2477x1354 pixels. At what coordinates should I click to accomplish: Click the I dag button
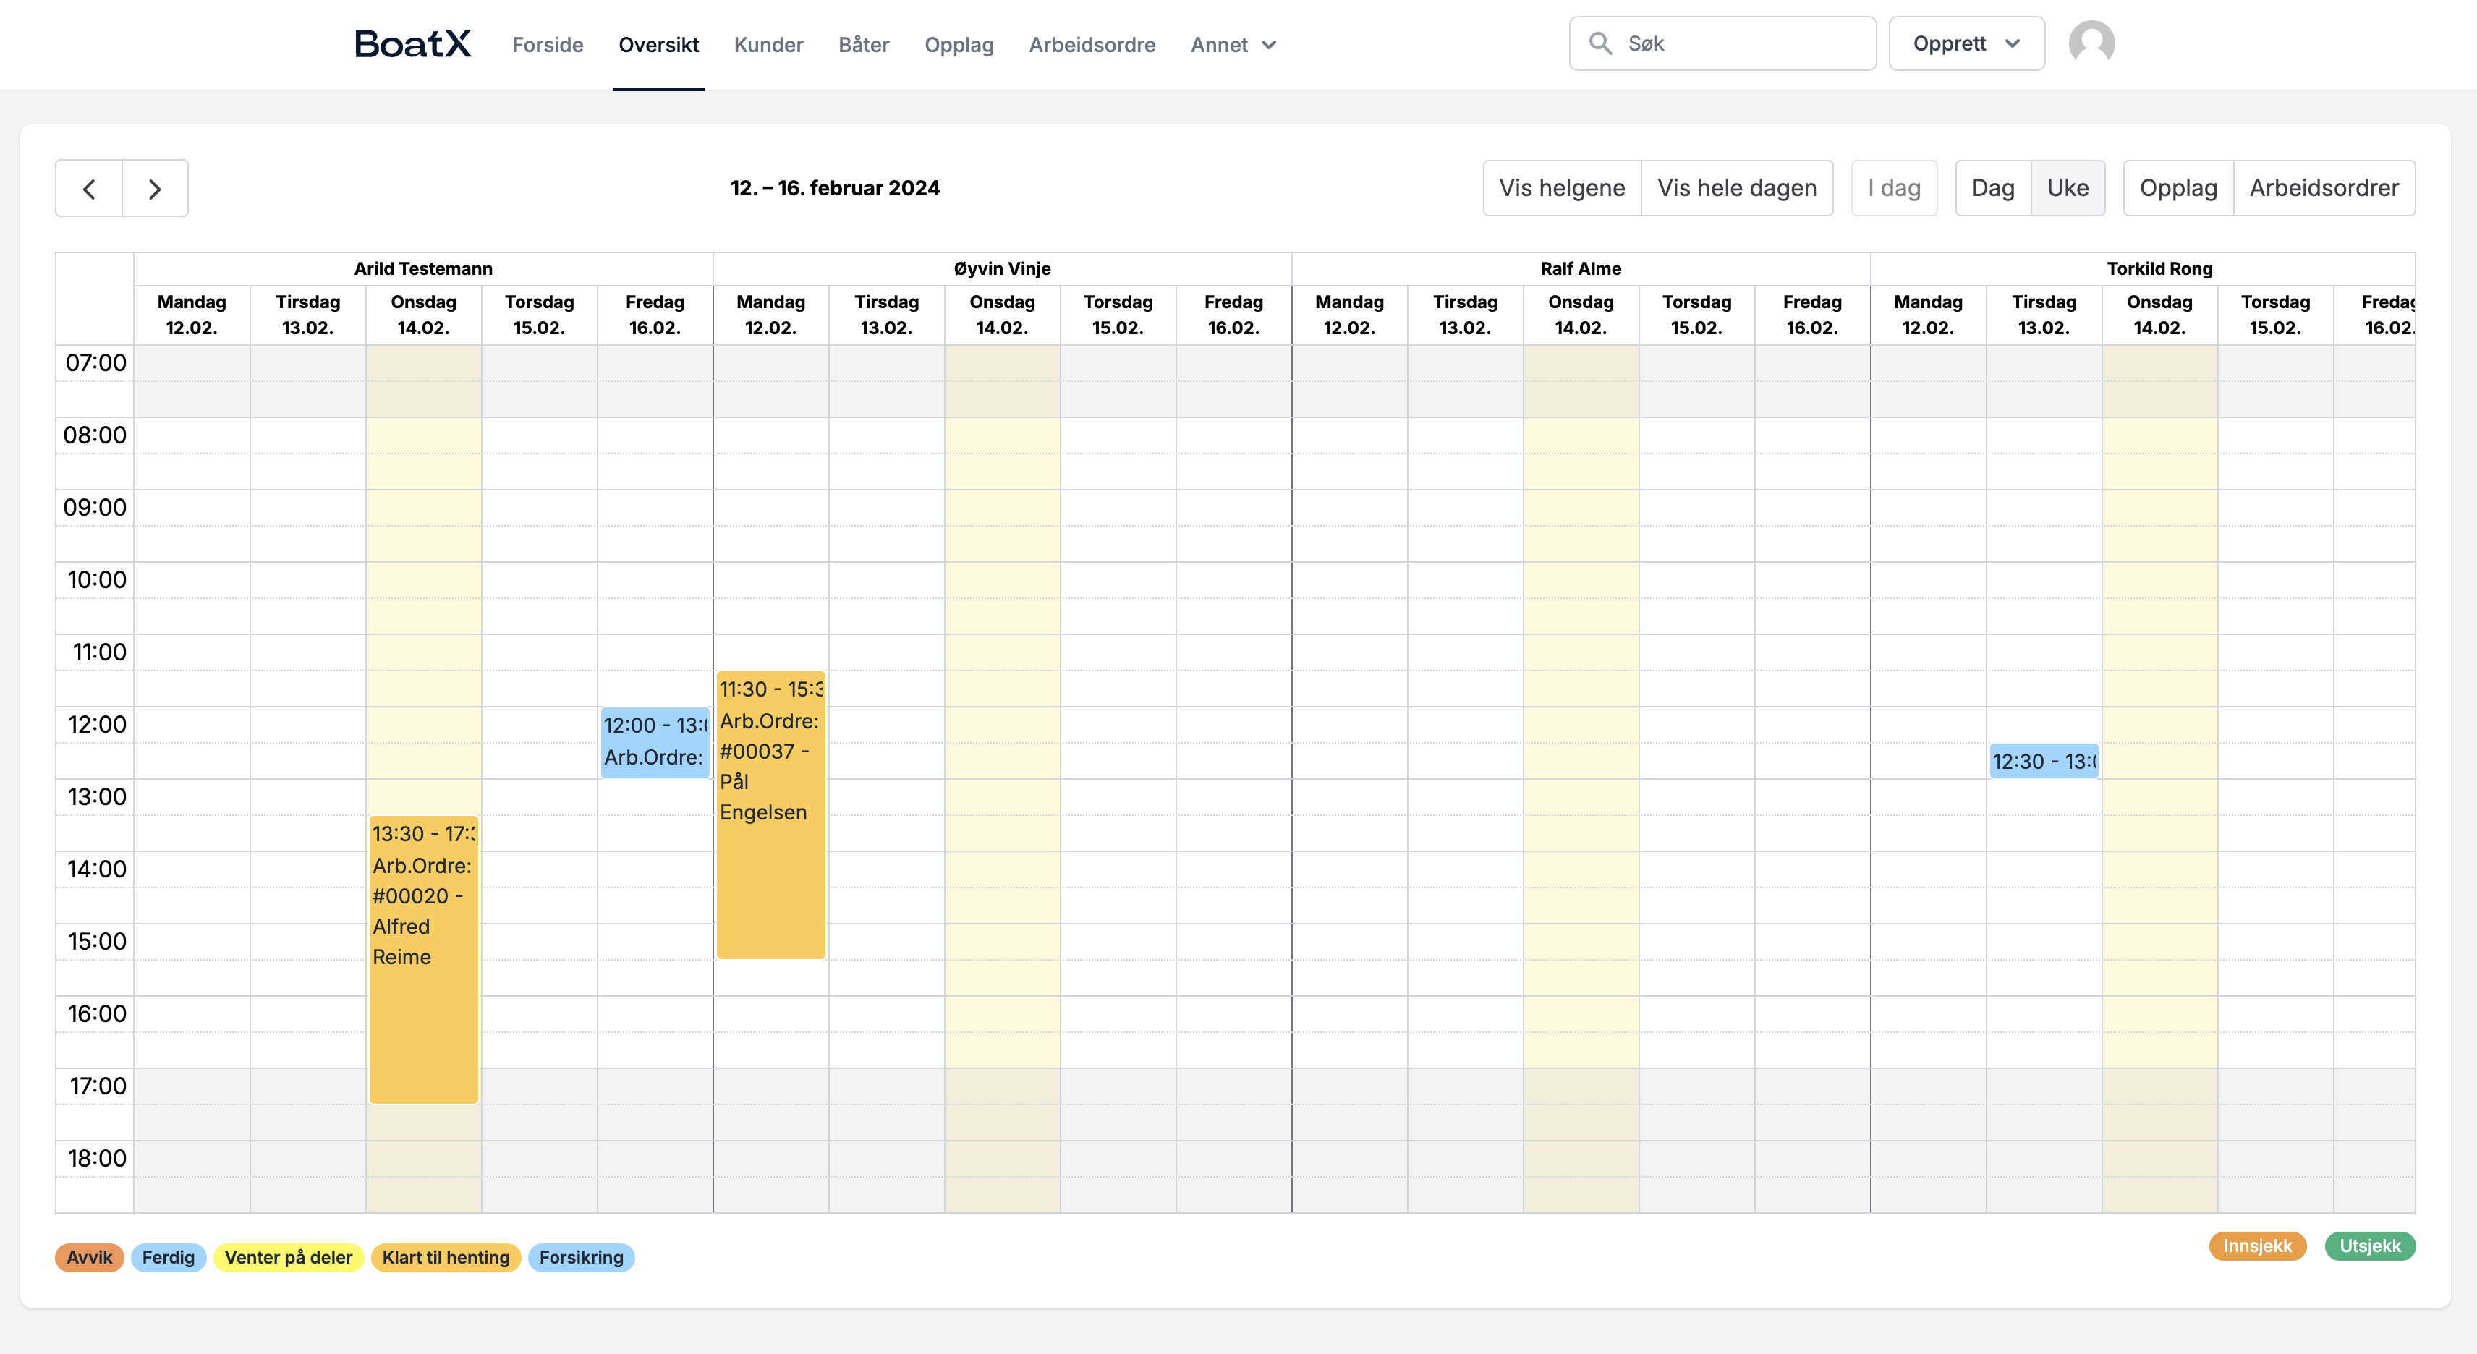pos(1893,189)
